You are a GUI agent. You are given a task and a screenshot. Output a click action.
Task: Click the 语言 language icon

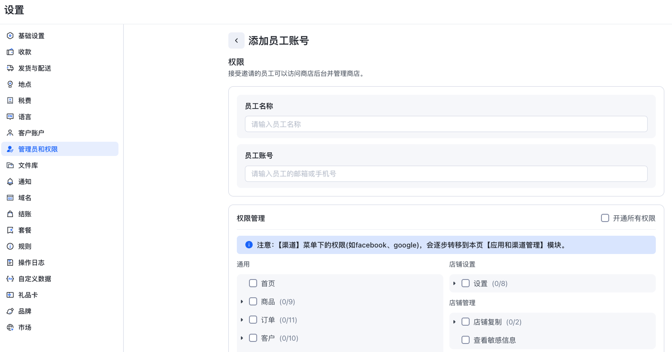pos(10,117)
